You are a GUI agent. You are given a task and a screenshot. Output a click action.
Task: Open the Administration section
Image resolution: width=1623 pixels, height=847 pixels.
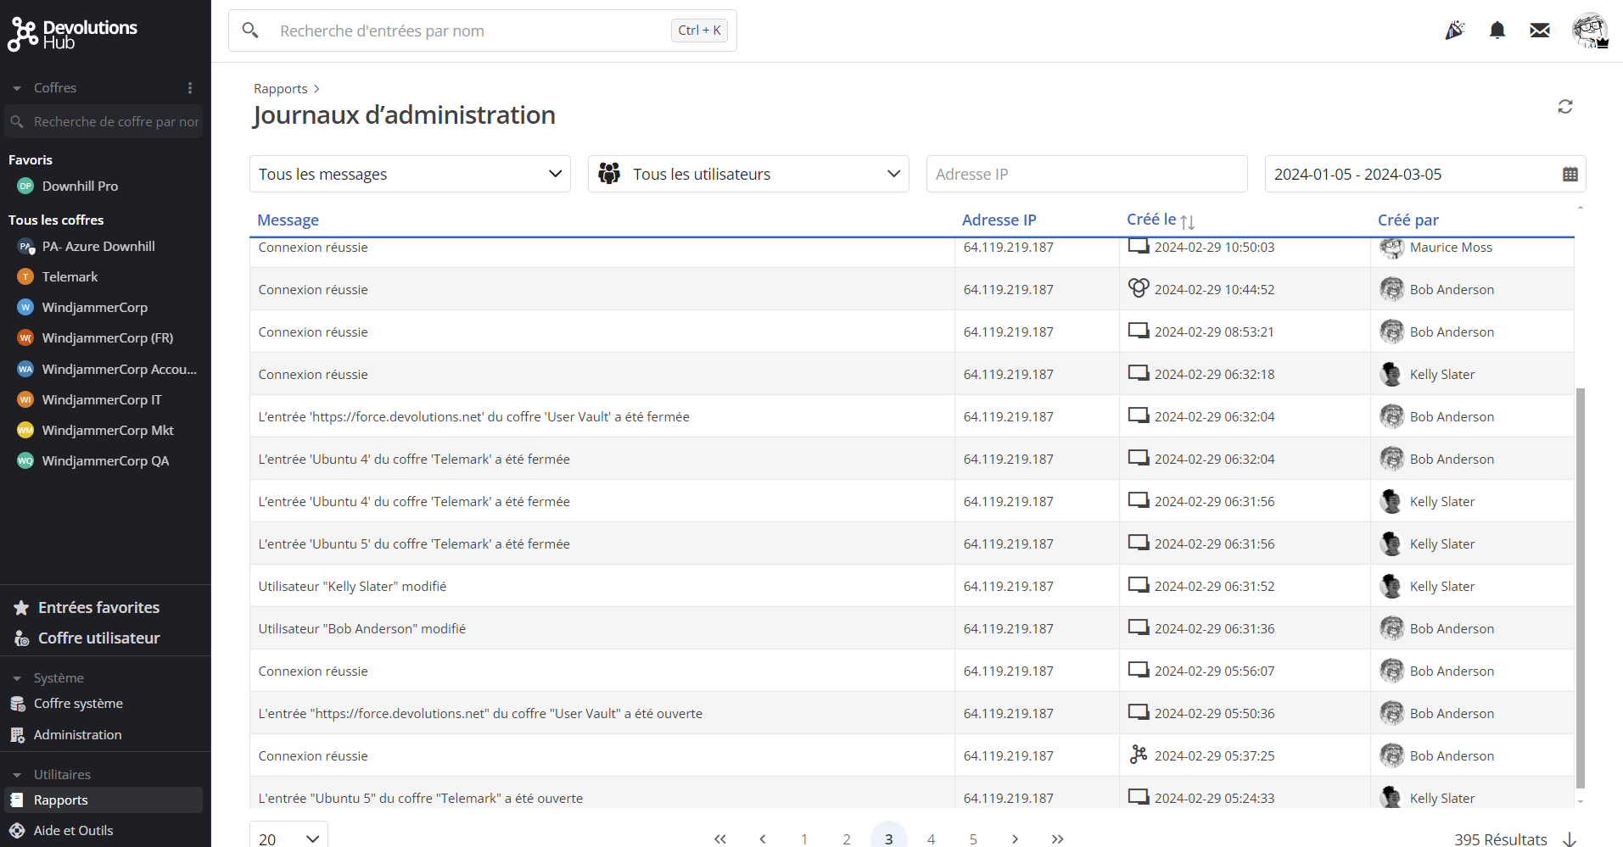[77, 734]
